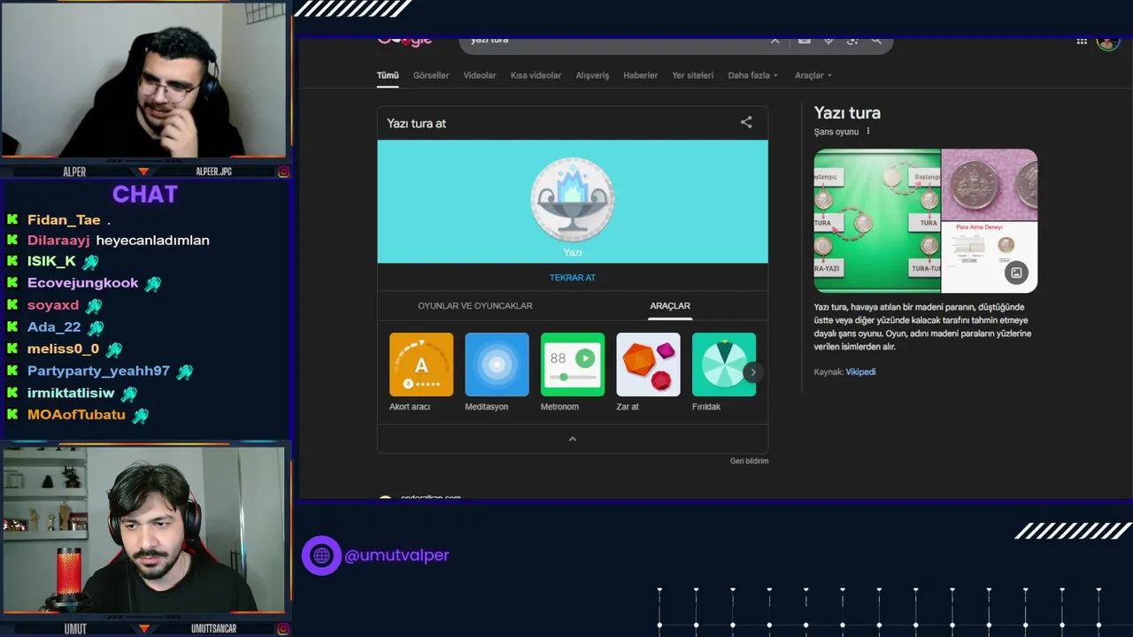Screen dimensions: 1133x637
Task: Switch to the Görseller tab
Action: coord(431,75)
